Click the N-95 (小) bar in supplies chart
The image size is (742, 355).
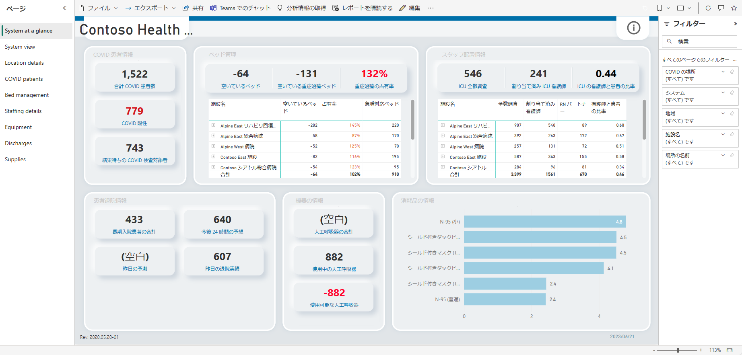coord(545,222)
